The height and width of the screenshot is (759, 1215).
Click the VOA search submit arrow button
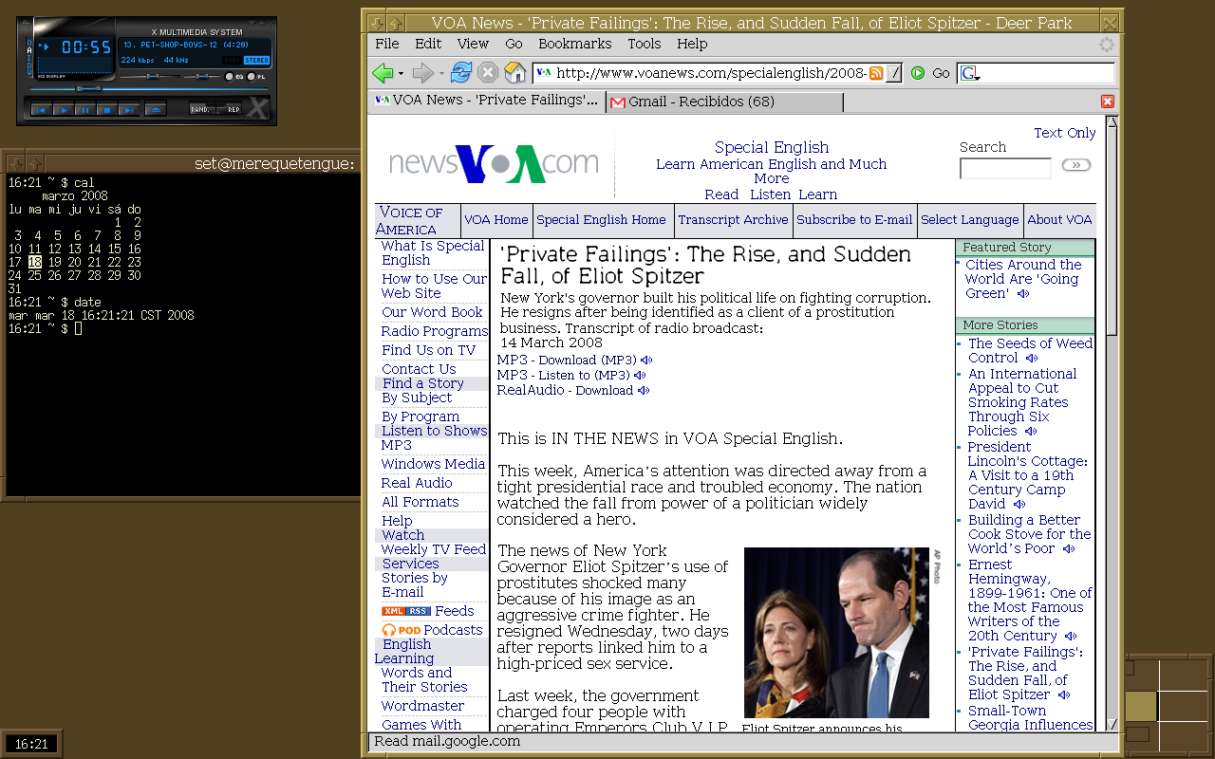pyautogui.click(x=1075, y=165)
